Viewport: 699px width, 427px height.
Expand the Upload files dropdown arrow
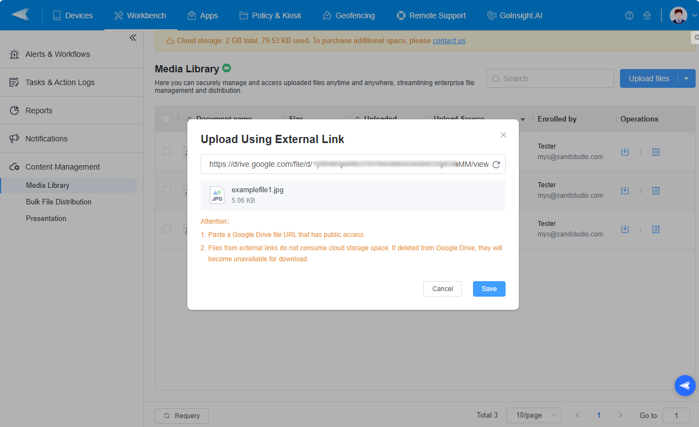pyautogui.click(x=686, y=78)
